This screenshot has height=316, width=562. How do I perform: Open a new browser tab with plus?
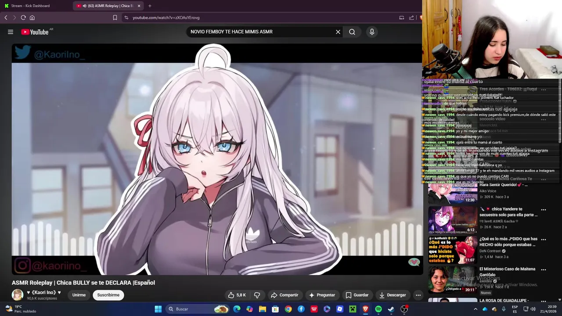tap(150, 6)
